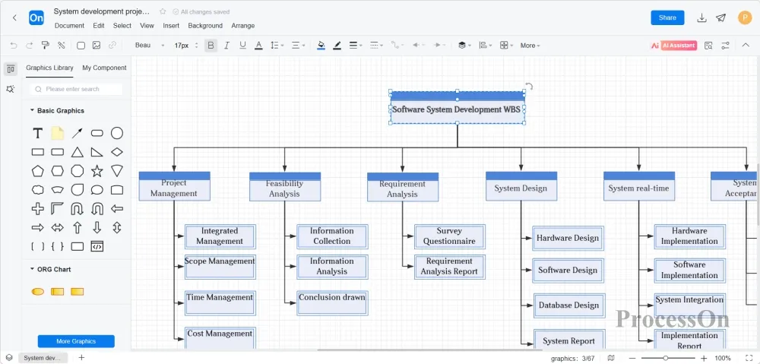Pick the star shape in Basic Graphics
The height and width of the screenshot is (364, 760).
click(97, 171)
